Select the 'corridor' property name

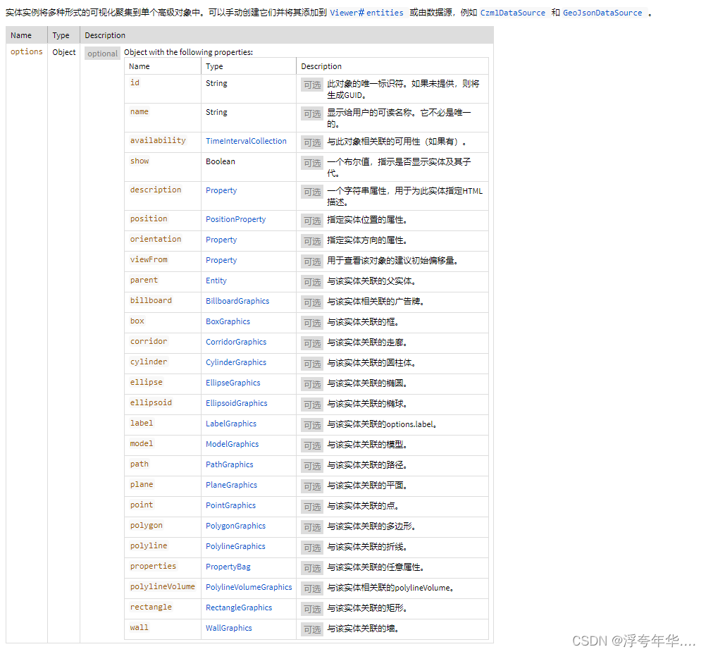pyautogui.click(x=149, y=341)
